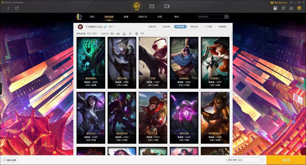Switch to the 历史战绩 tab
The image size is (306, 165).
[x=166, y=26]
